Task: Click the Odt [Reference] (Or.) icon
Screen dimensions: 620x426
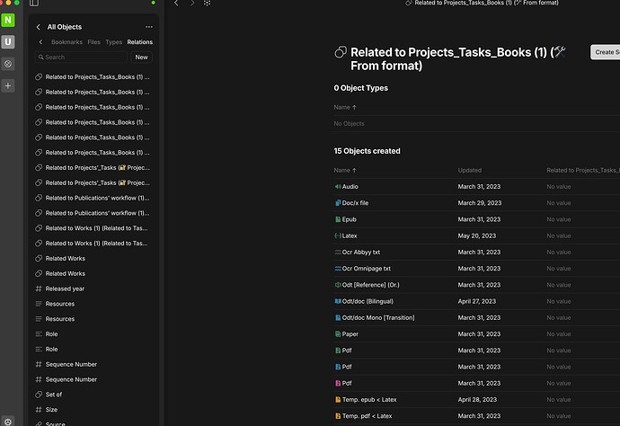Action: (x=338, y=285)
